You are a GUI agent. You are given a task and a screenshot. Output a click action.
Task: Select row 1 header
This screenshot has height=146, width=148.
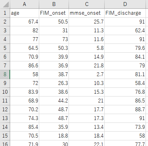click(x=5, y=13)
